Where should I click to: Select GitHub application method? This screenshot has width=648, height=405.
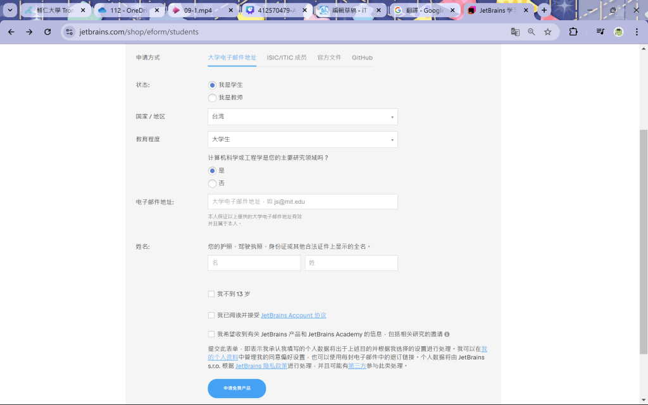click(x=362, y=58)
